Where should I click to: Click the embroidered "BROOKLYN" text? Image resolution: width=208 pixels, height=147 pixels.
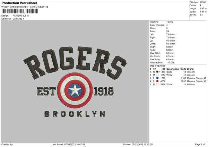click(75, 114)
